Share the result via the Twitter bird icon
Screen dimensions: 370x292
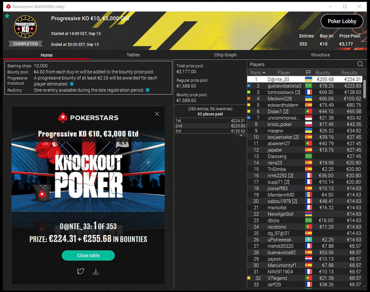80,271
